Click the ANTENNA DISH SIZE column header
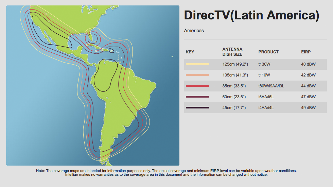This screenshot has width=333, height=187. pos(232,52)
